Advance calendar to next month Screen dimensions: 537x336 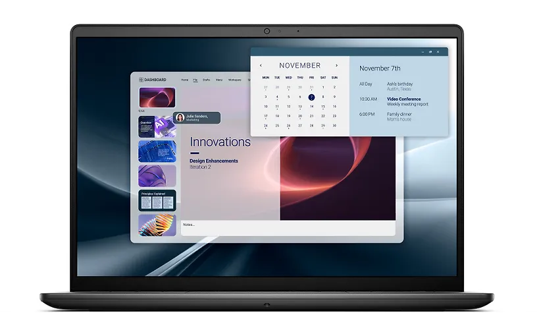coord(337,66)
